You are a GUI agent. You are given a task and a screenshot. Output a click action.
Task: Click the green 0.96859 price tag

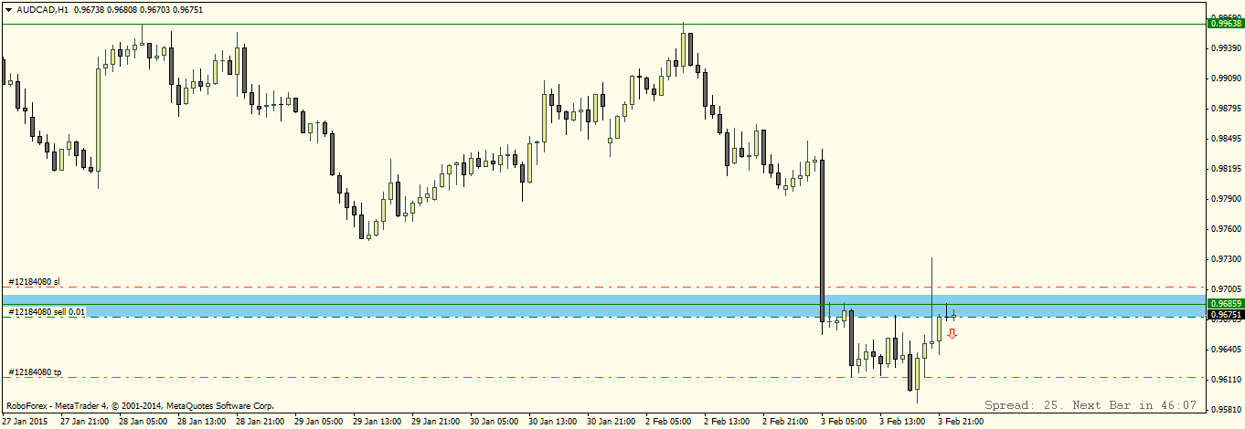1225,303
